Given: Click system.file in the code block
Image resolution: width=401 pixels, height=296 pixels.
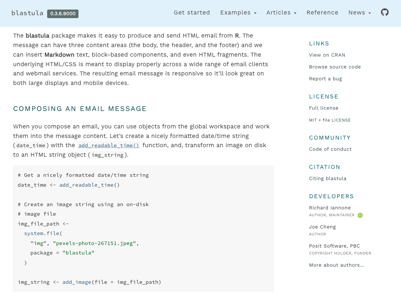Looking at the screenshot, I should click(42, 233).
